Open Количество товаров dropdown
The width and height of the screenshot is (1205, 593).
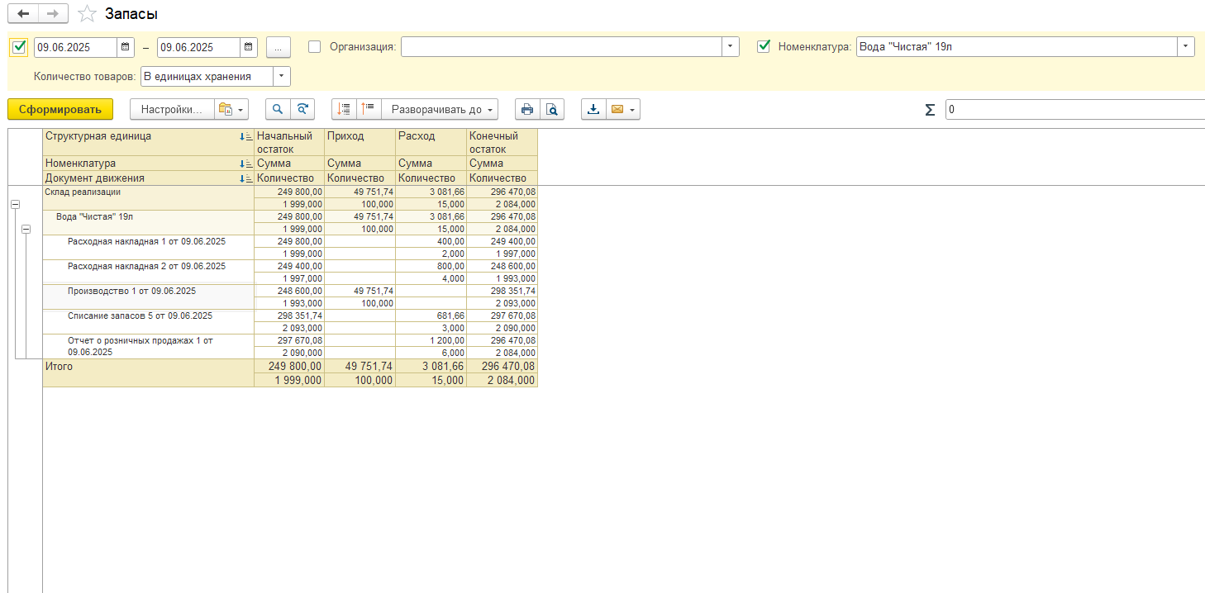point(282,76)
